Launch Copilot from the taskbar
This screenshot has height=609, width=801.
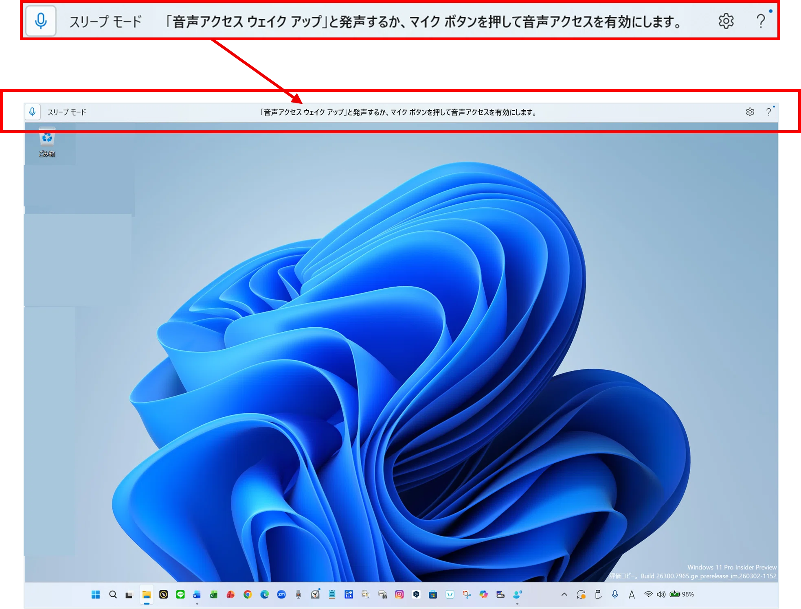tap(484, 594)
